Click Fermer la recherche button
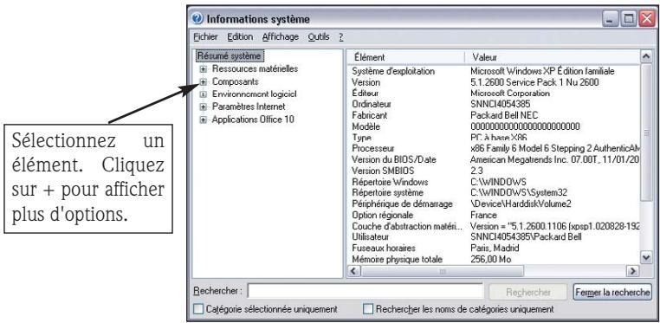 612,292
